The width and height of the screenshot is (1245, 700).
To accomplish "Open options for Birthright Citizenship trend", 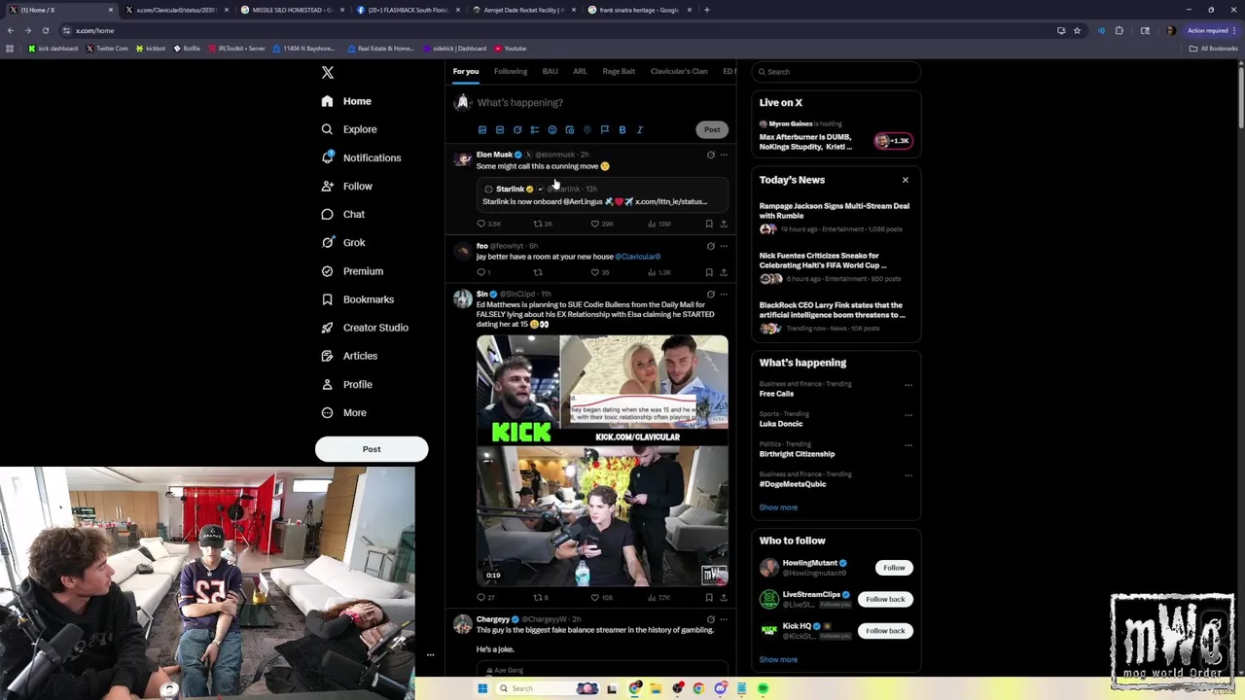I will [908, 445].
